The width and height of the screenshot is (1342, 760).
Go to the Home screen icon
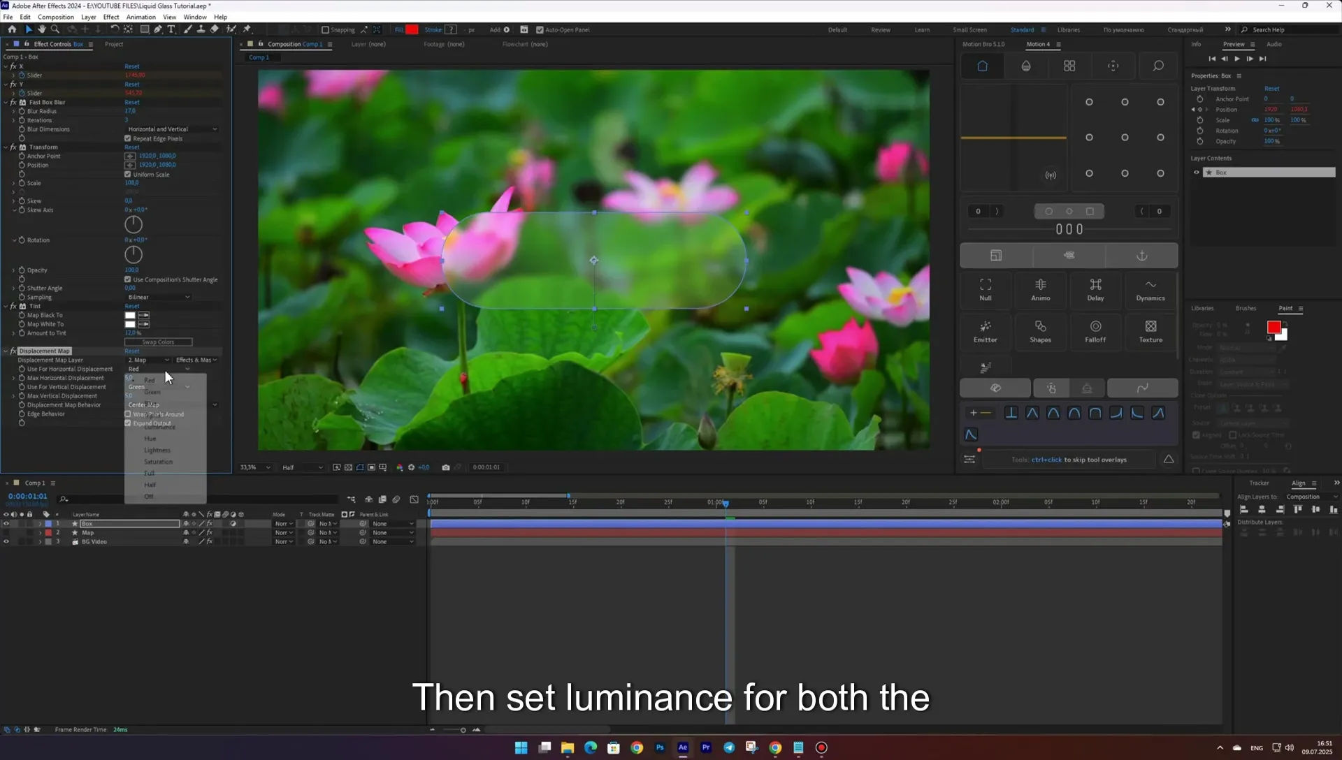[12, 29]
